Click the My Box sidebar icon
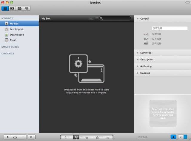Viewport: 191px width, 141px height. pos(7,23)
